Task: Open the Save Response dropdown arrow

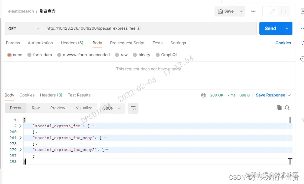Action: click(289, 95)
